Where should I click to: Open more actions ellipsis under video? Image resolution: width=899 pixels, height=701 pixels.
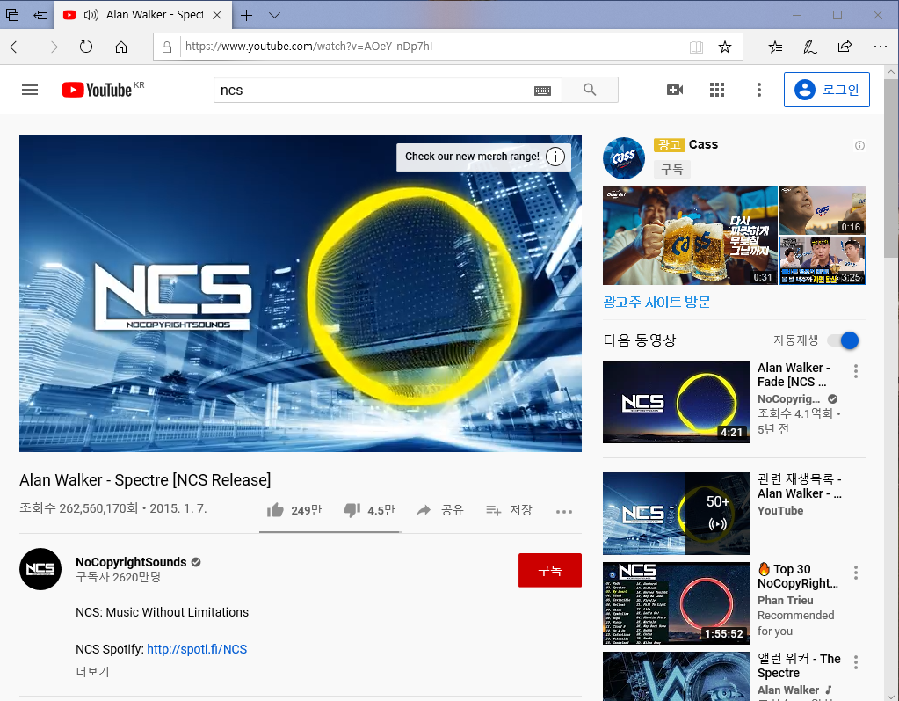pyautogui.click(x=563, y=512)
